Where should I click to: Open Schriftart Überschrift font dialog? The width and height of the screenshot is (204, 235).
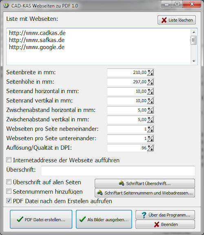[x=145, y=183]
